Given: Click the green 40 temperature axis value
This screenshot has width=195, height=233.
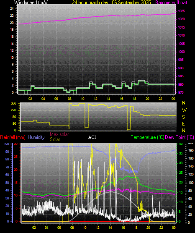Looking at the screenshot, I should [x=181, y=144].
